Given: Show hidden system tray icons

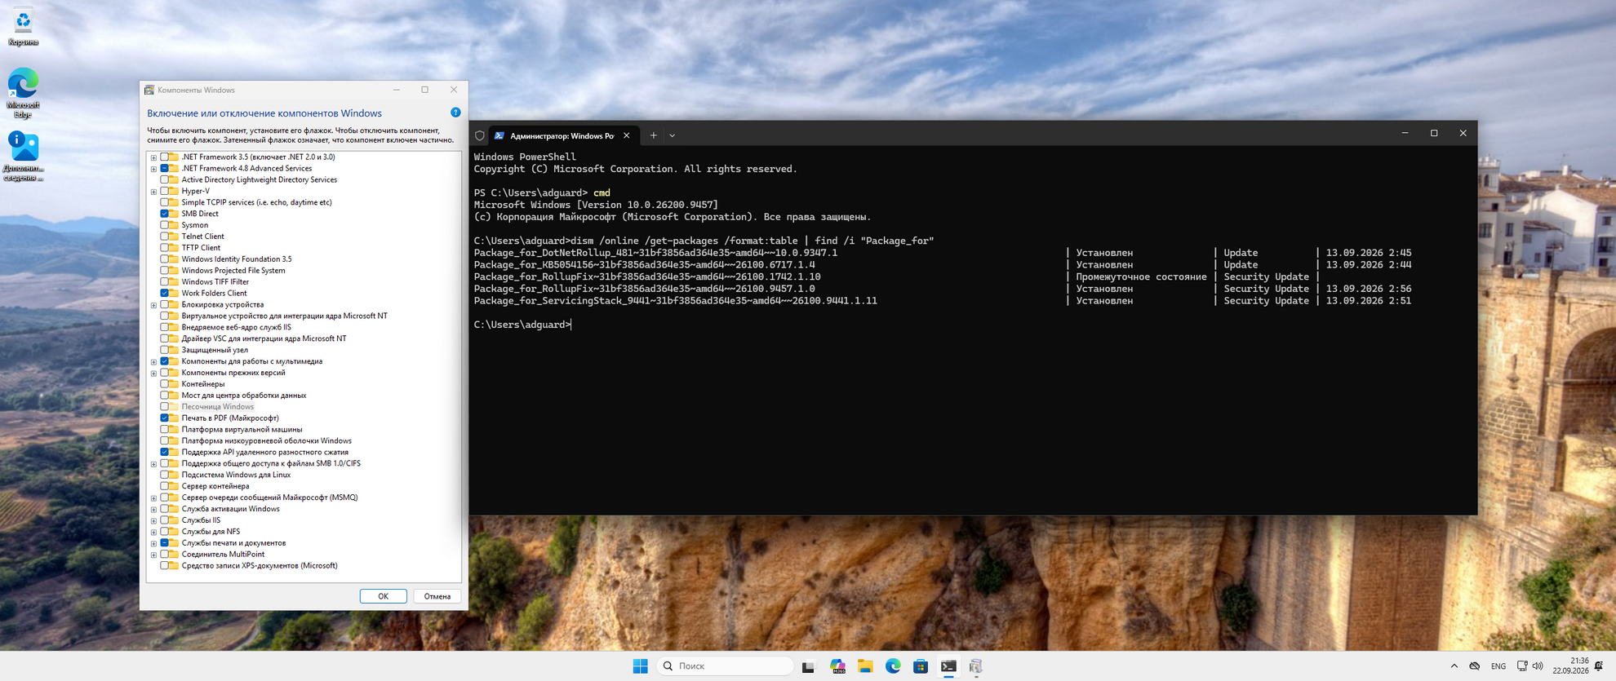Looking at the screenshot, I should click(1454, 666).
